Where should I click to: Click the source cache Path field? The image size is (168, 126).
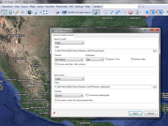pyautogui.click(x=103, y=51)
